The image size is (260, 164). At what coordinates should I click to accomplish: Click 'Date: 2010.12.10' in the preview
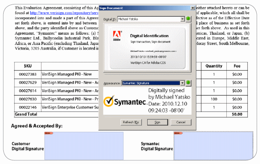click(x=168, y=104)
